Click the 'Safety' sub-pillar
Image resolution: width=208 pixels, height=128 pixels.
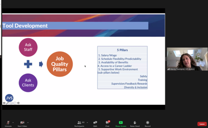(143, 76)
